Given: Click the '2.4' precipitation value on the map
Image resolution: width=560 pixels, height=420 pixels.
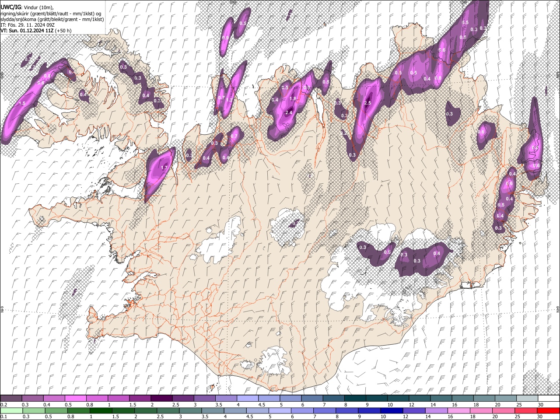Looking at the screenshot, I should (289, 112).
